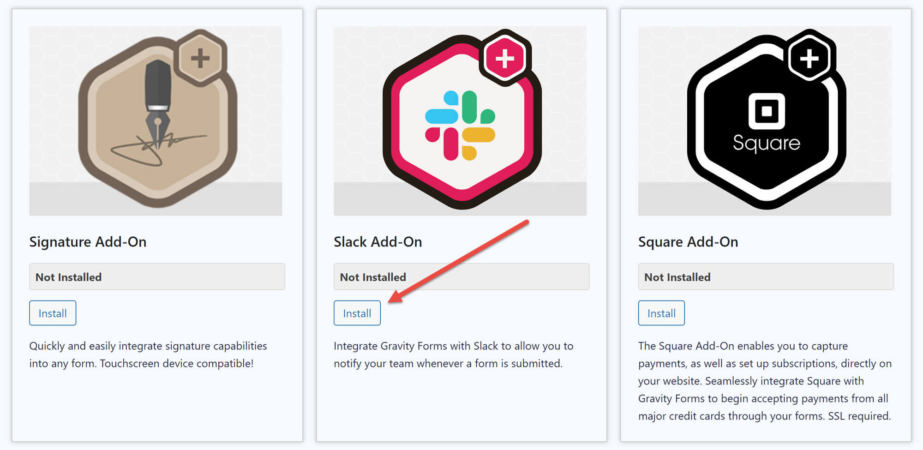Click the description 'Integrate Gravity Forms with Slack'
The image size is (923, 450).
454,354
